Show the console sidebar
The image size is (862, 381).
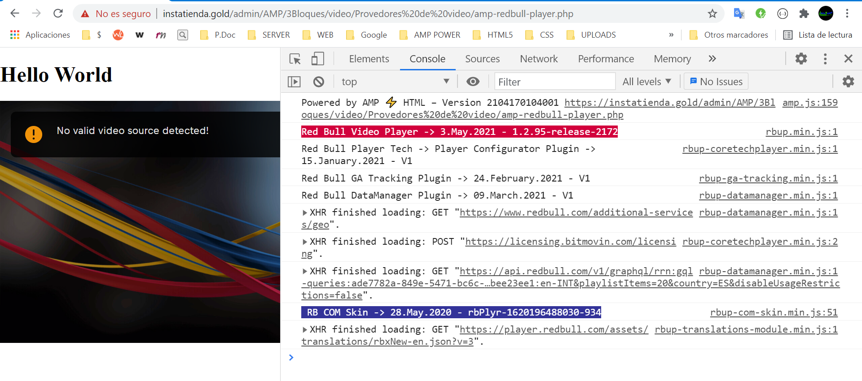coord(294,82)
